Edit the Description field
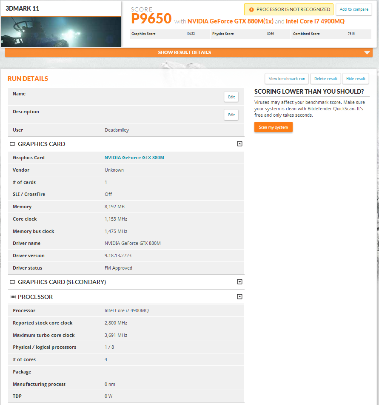The image size is (379, 405). pos(231,115)
